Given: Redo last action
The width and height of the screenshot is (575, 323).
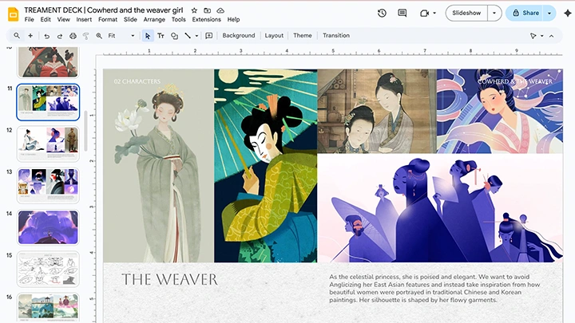Looking at the screenshot, I should 59,36.
